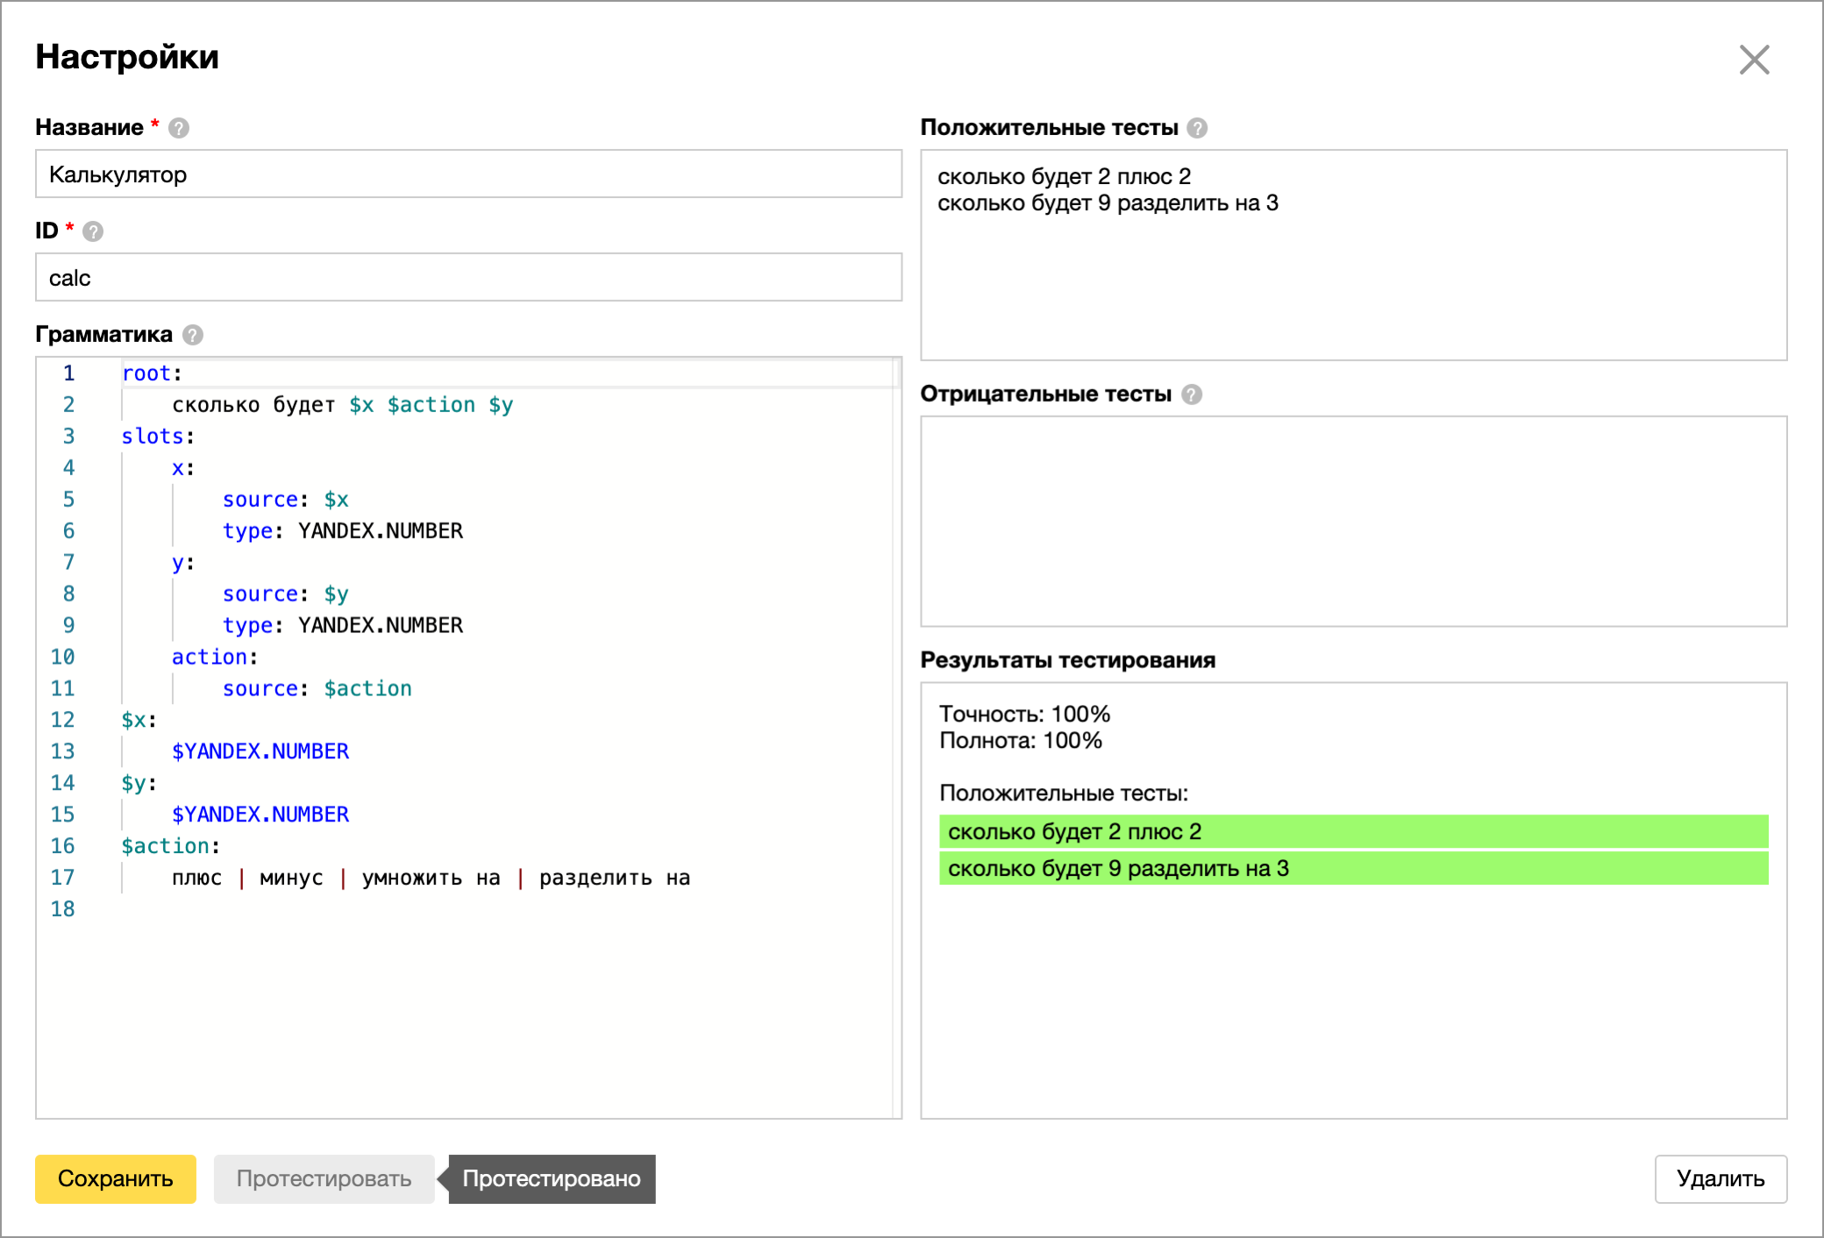
Task: Click the Протестировать button
Action: pos(324,1178)
